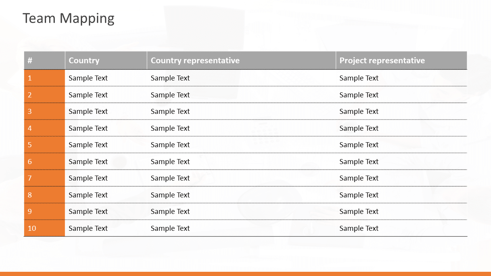Select Country representative cell in row 8
The image size is (491, 276).
(x=170, y=195)
